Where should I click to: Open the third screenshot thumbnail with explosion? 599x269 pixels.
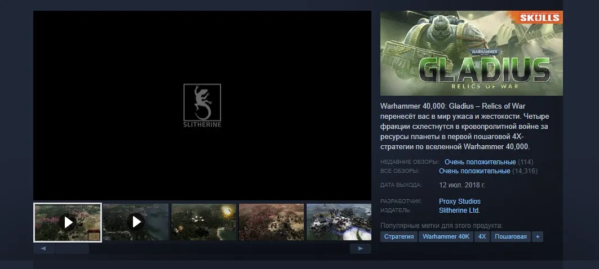203,222
